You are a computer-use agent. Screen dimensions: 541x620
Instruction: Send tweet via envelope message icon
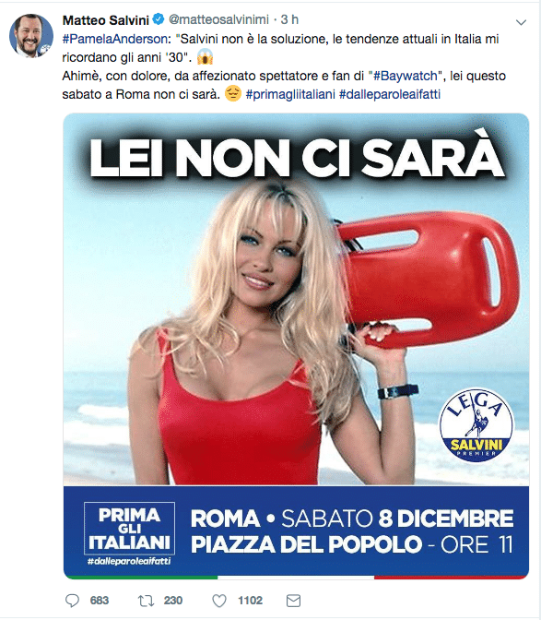coord(293,601)
